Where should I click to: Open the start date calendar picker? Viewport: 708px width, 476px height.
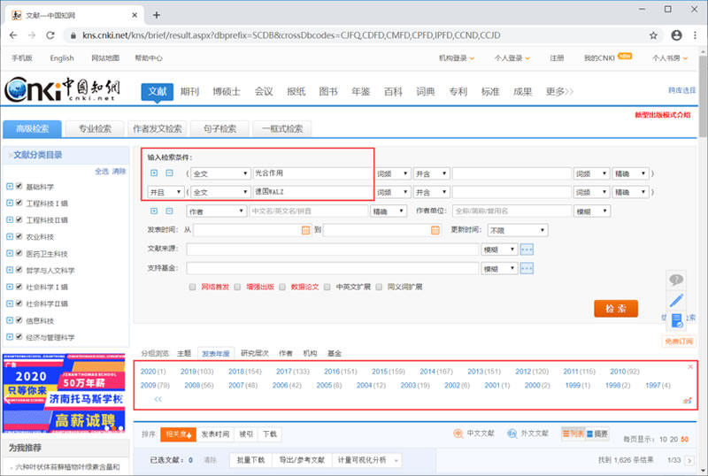305,230
